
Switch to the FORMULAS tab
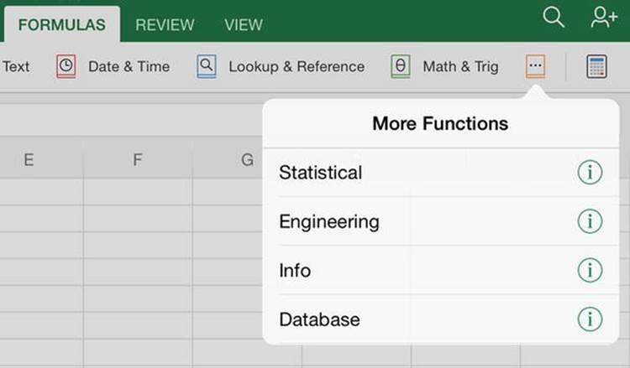point(62,25)
